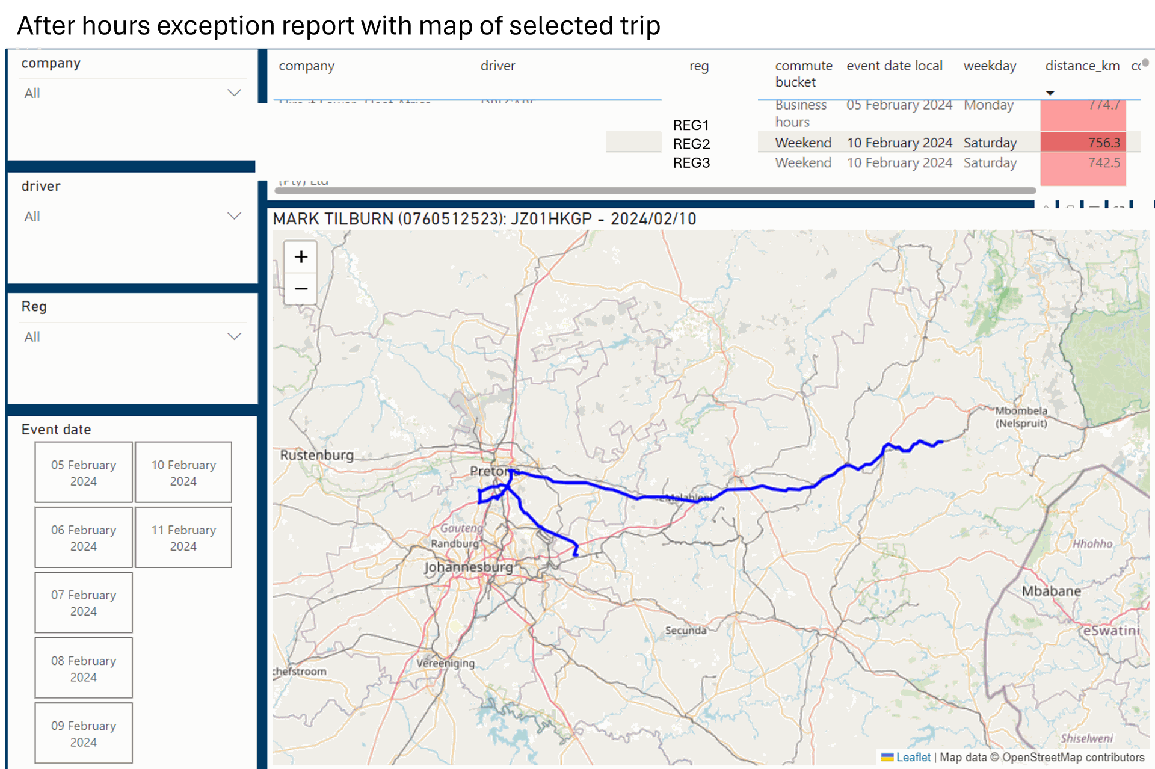Open the Leaflet attribution link
The image size is (1155, 769).
coord(913,757)
